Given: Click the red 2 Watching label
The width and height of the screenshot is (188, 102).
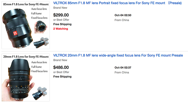Looking at the screenshot, I should pyautogui.click(x=60, y=29).
